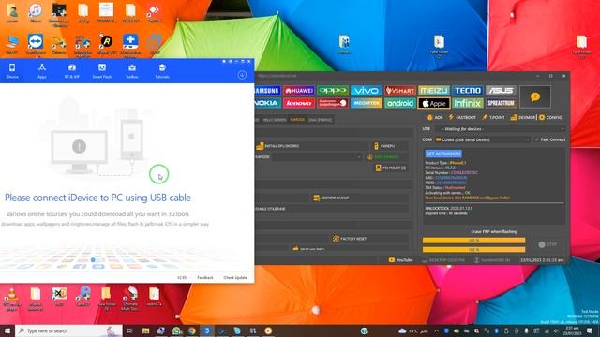Open Chrome from the taskbar

[x=191, y=330]
